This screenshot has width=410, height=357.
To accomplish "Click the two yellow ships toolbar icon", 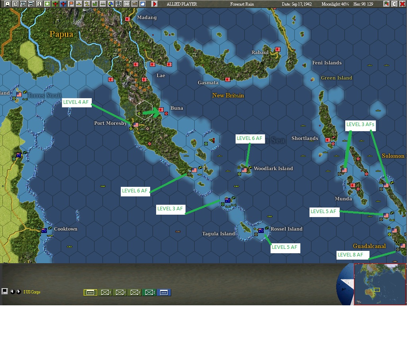I will pyautogui.click(x=87, y=4).
